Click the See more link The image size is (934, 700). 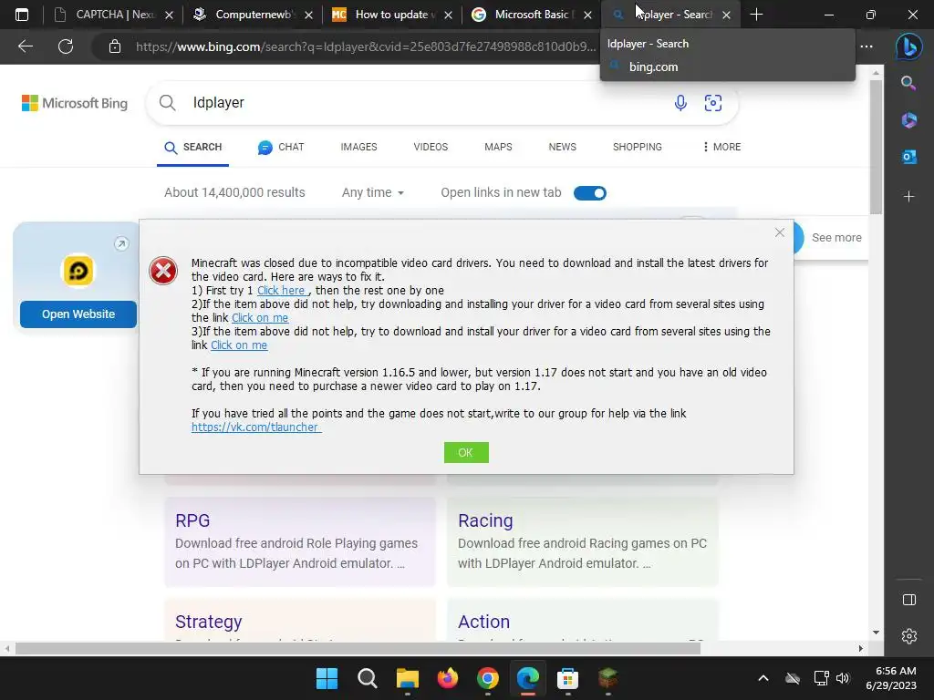point(836,238)
